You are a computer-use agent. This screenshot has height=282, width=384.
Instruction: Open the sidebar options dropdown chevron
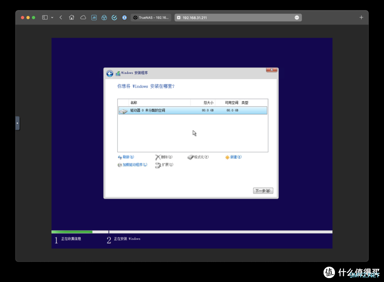[52, 18]
